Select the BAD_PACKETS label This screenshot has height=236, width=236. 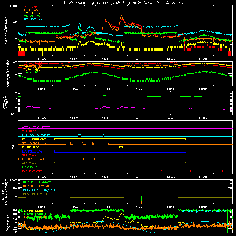click(32, 171)
